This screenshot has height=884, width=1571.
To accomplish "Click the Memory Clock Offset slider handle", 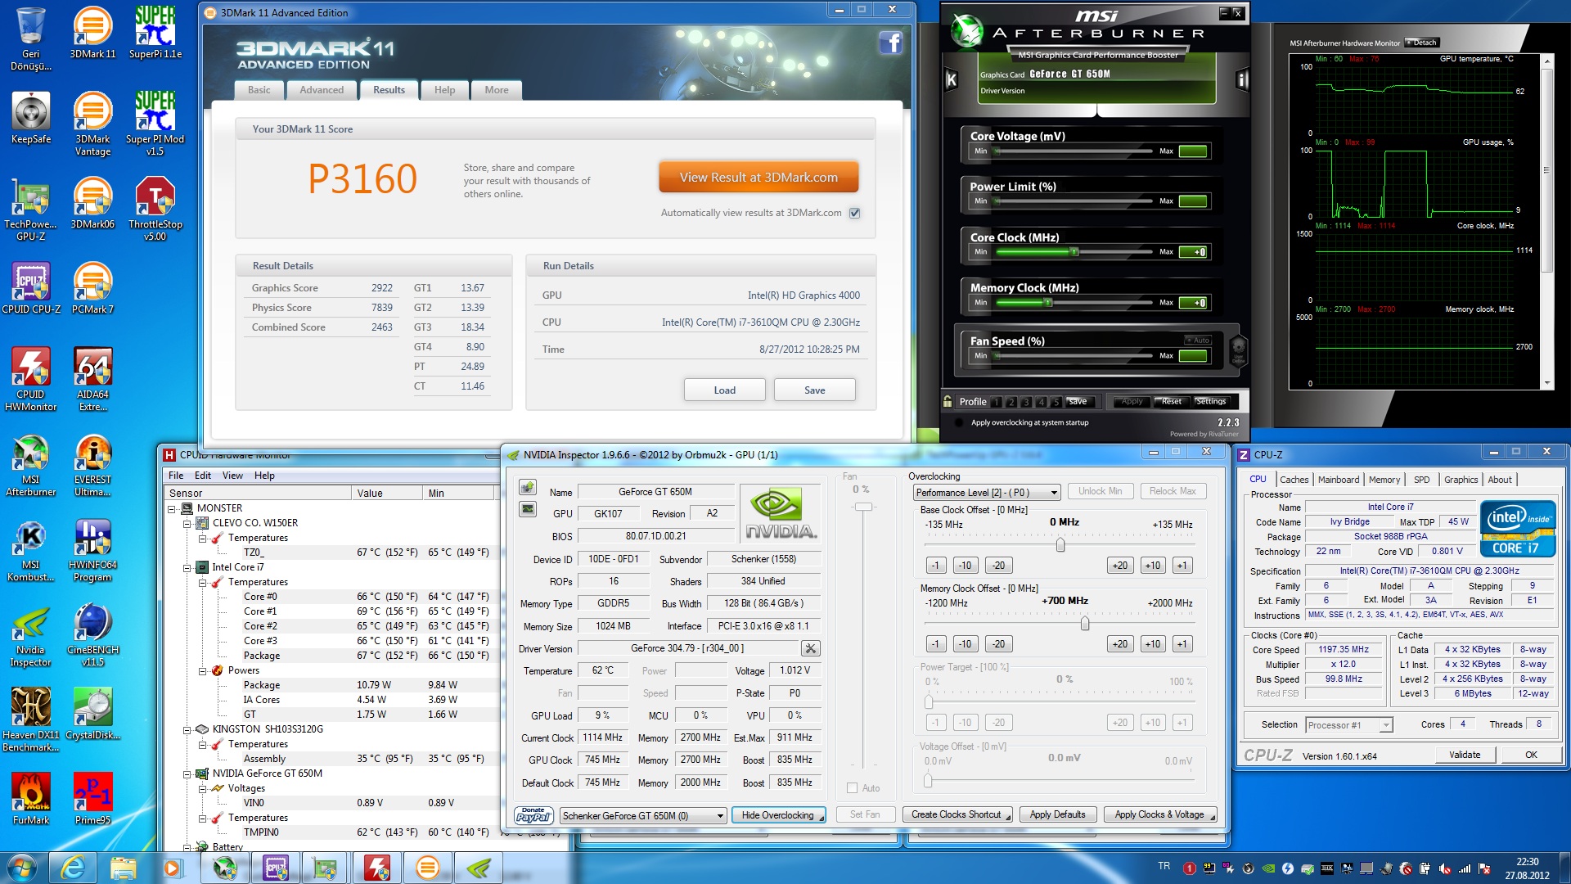I will click(x=1085, y=624).
